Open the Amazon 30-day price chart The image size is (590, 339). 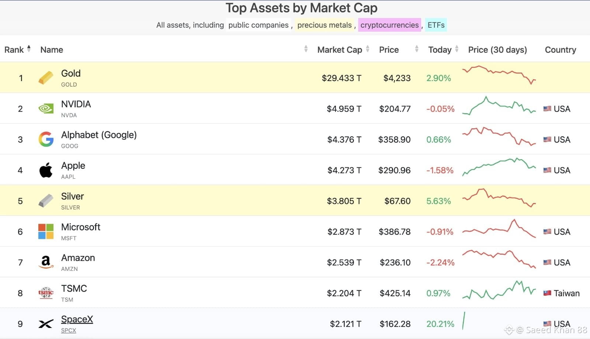(x=499, y=259)
